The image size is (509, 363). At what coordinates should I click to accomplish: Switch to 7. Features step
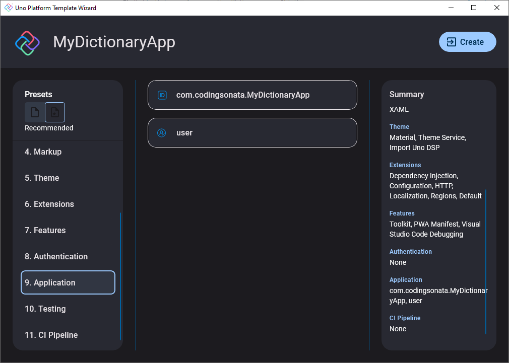click(x=68, y=230)
